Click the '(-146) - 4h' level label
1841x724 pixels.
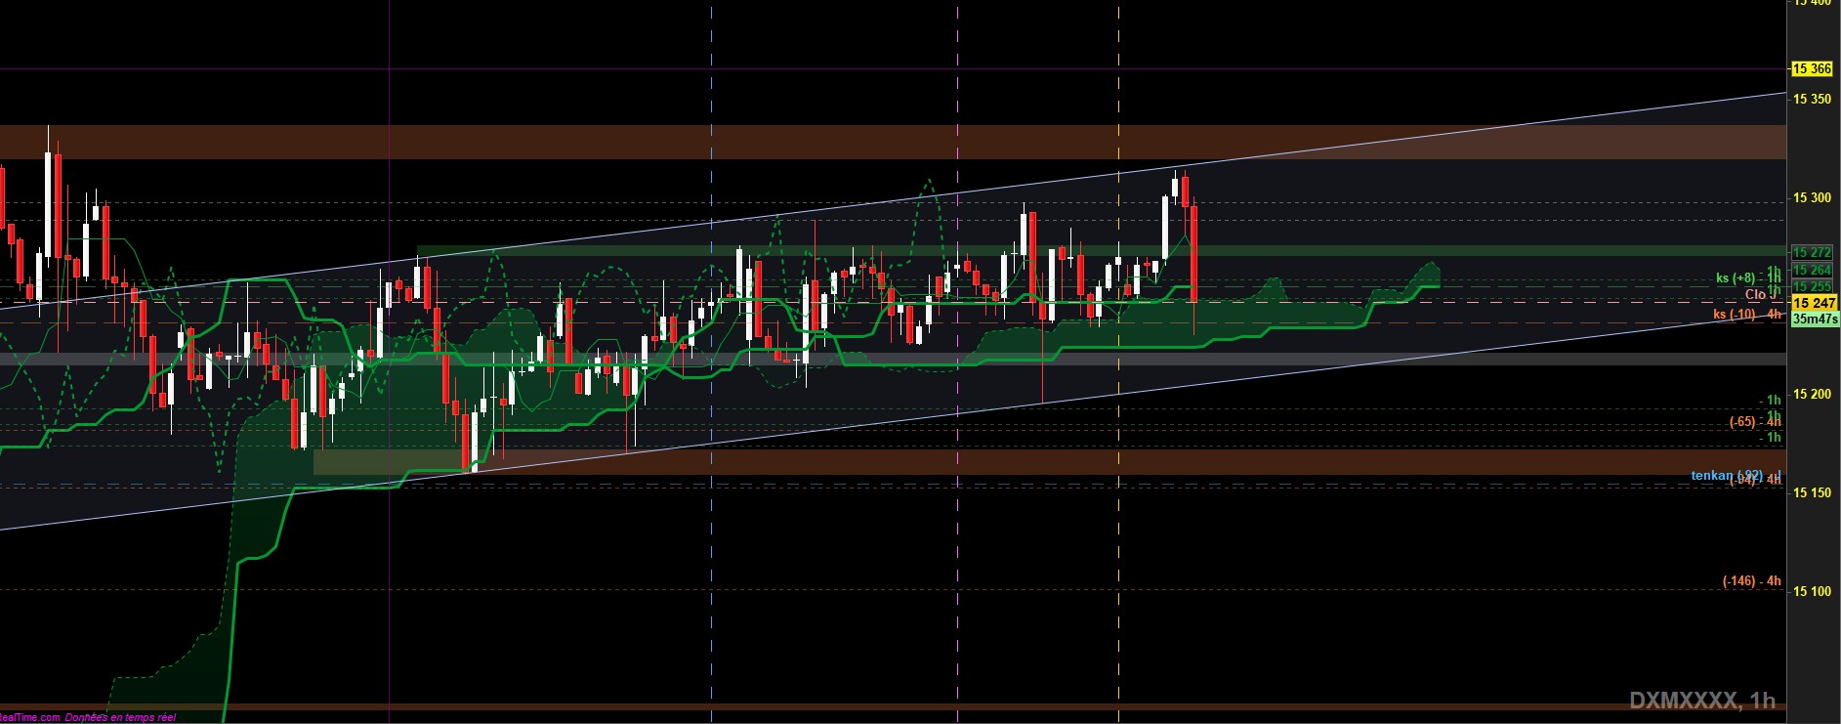1752,581
